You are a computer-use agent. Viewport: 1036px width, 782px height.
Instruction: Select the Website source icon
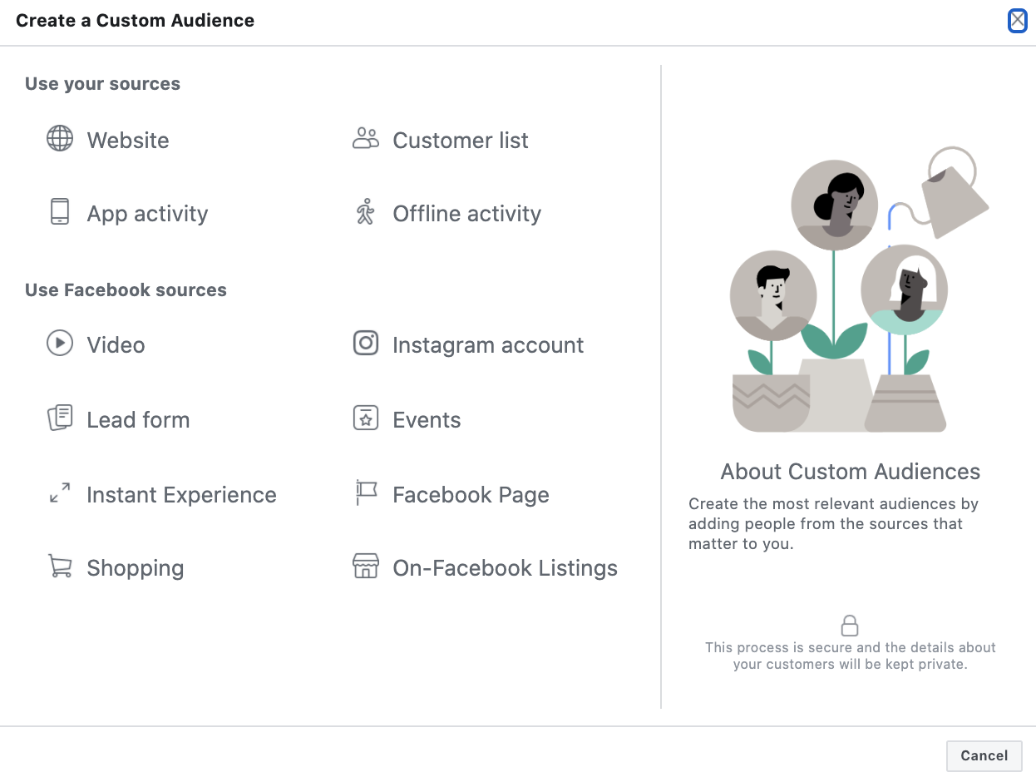(59, 139)
